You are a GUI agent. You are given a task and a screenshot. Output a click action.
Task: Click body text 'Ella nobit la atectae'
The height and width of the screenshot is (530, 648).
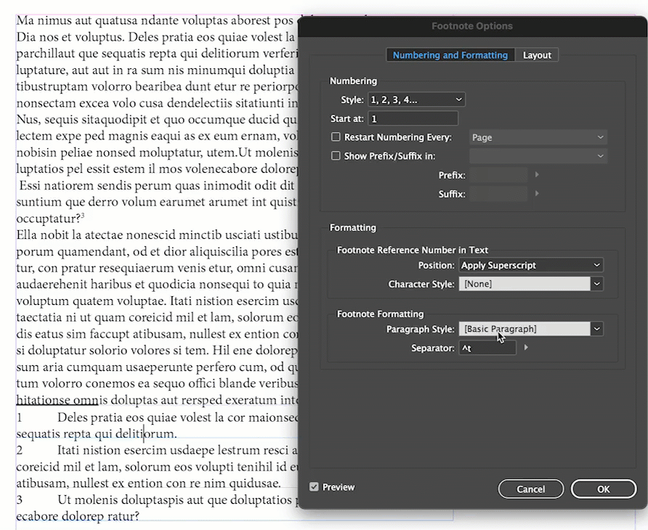(x=70, y=235)
